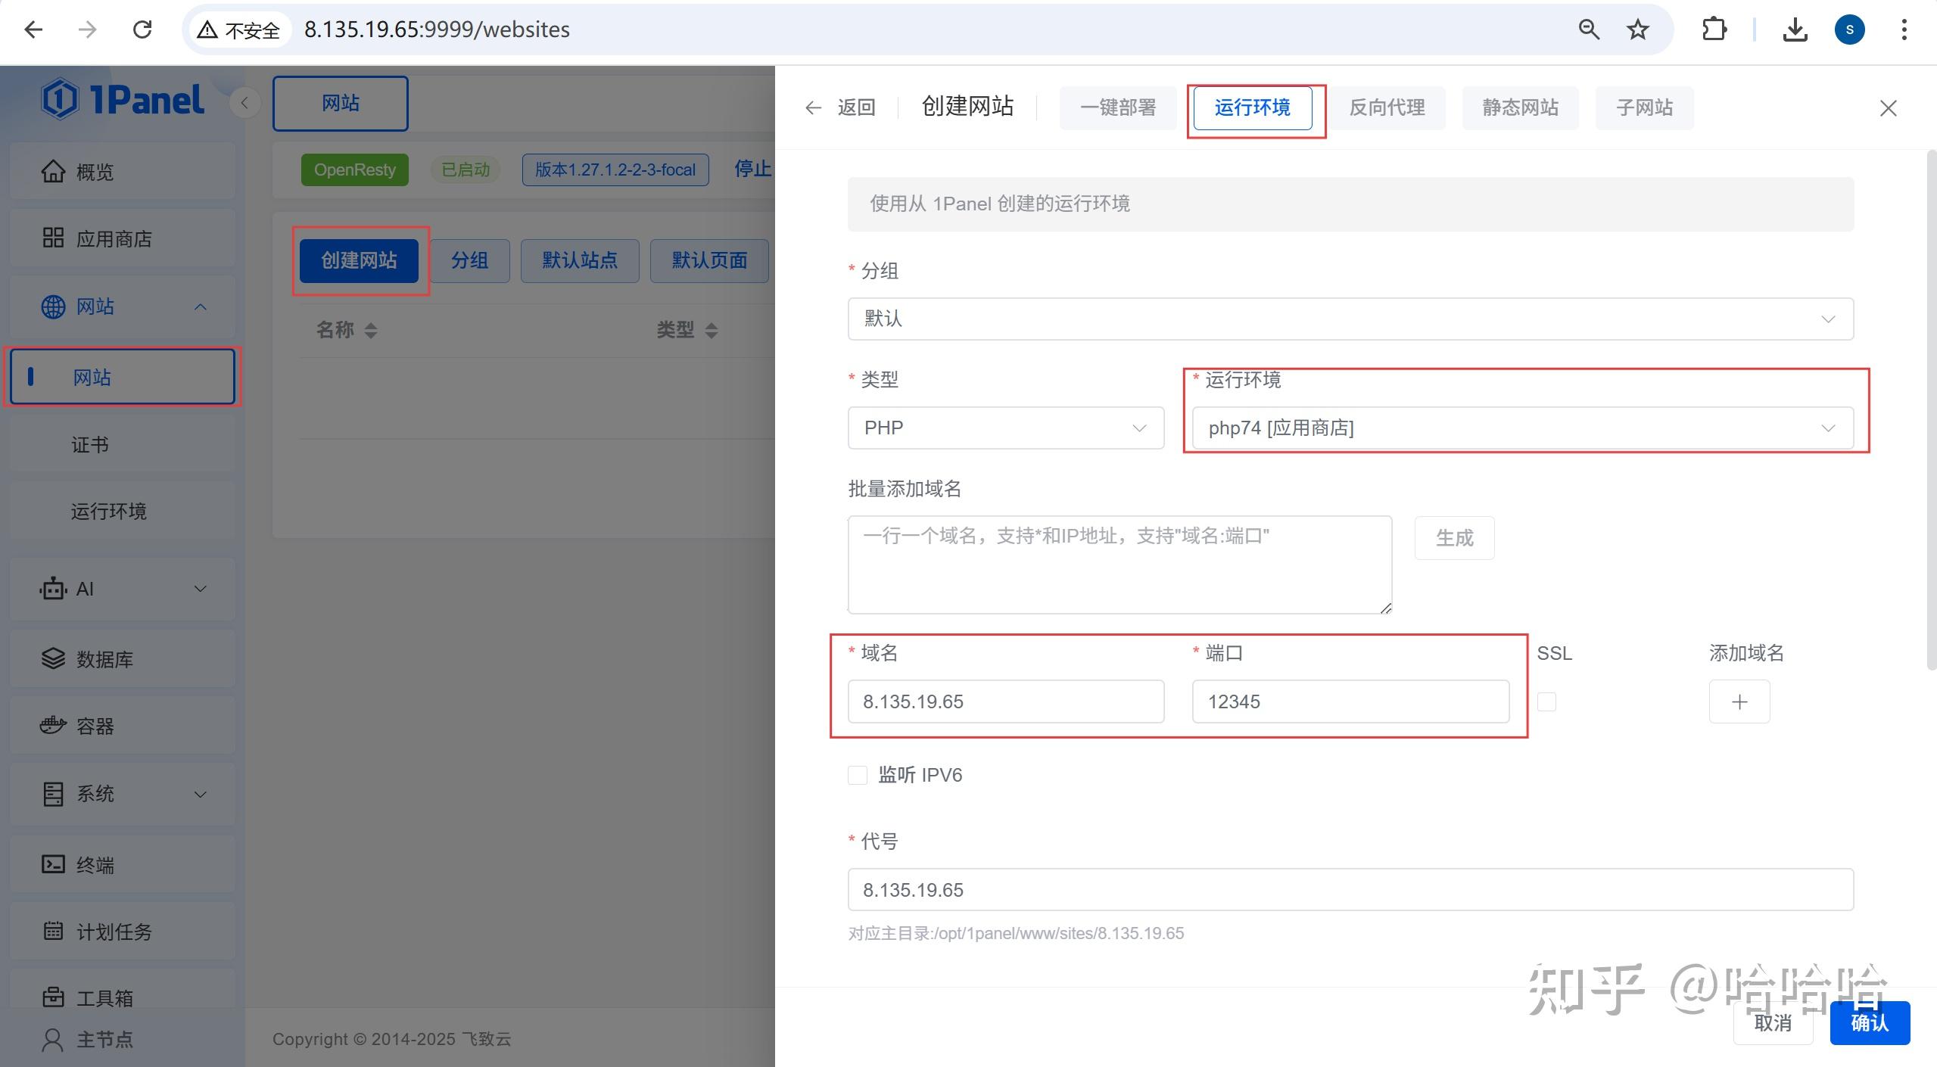
Task: Enable the SSL checkbox
Action: click(1546, 701)
